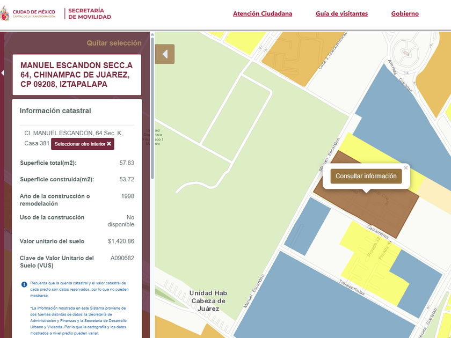Click the small arrow on the far-left edge
This screenshot has height=338, width=451.
tap(2, 73)
